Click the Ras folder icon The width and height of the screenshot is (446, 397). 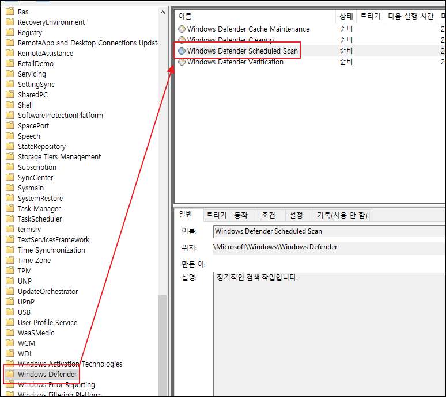[10, 12]
